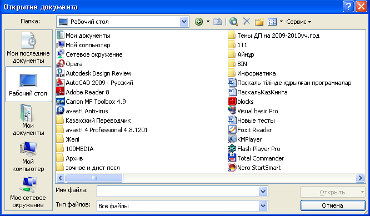Click inside the Имя файла text field
The height and width of the screenshot is (216, 370).
pyautogui.click(x=178, y=191)
